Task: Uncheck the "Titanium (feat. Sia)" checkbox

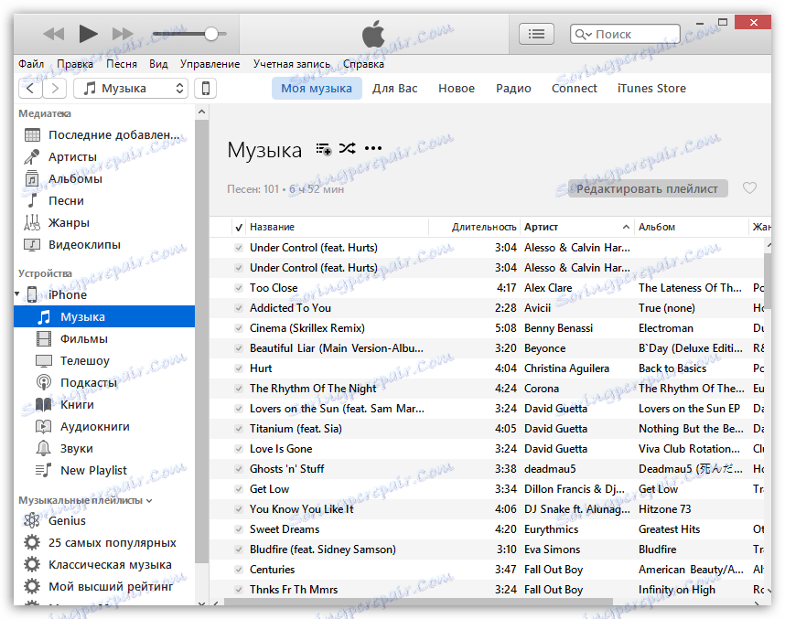Action: 239,429
